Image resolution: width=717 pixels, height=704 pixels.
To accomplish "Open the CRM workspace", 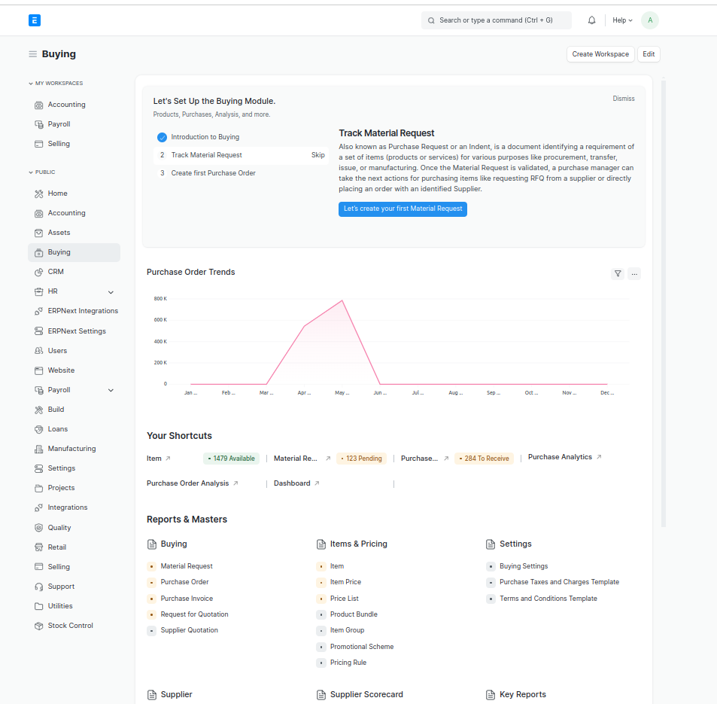I will point(56,272).
